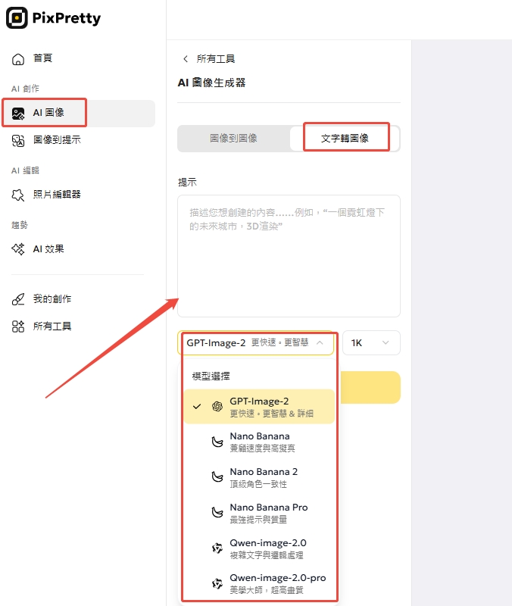Choose the Nano Banana model option

pos(259,442)
